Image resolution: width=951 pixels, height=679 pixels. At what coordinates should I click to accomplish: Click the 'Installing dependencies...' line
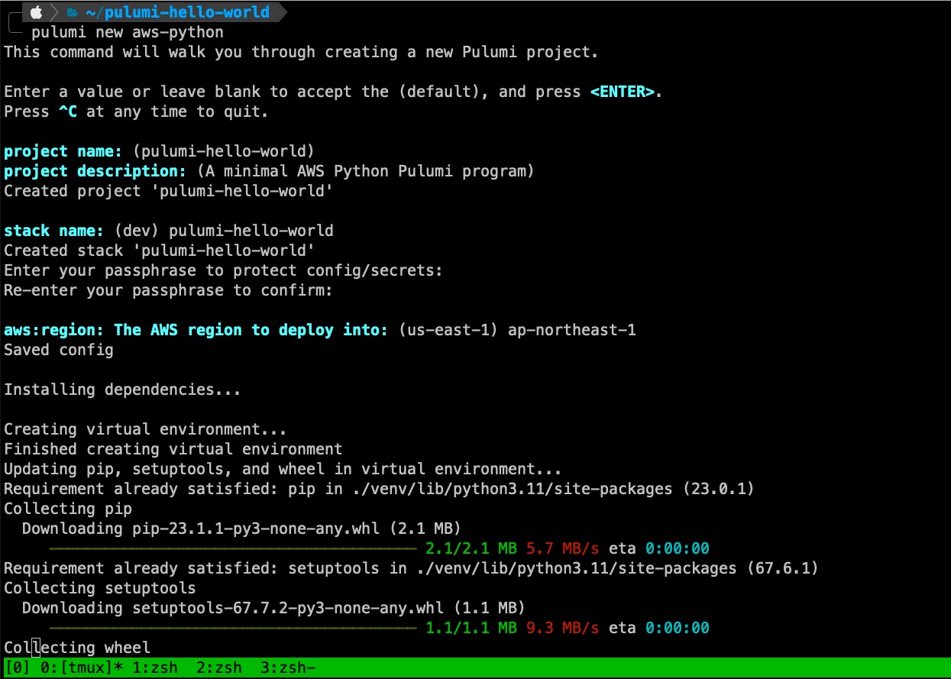point(122,390)
